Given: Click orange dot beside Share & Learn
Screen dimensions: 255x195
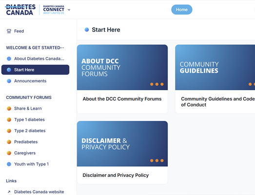Looking at the screenshot, I should (x=9, y=109).
